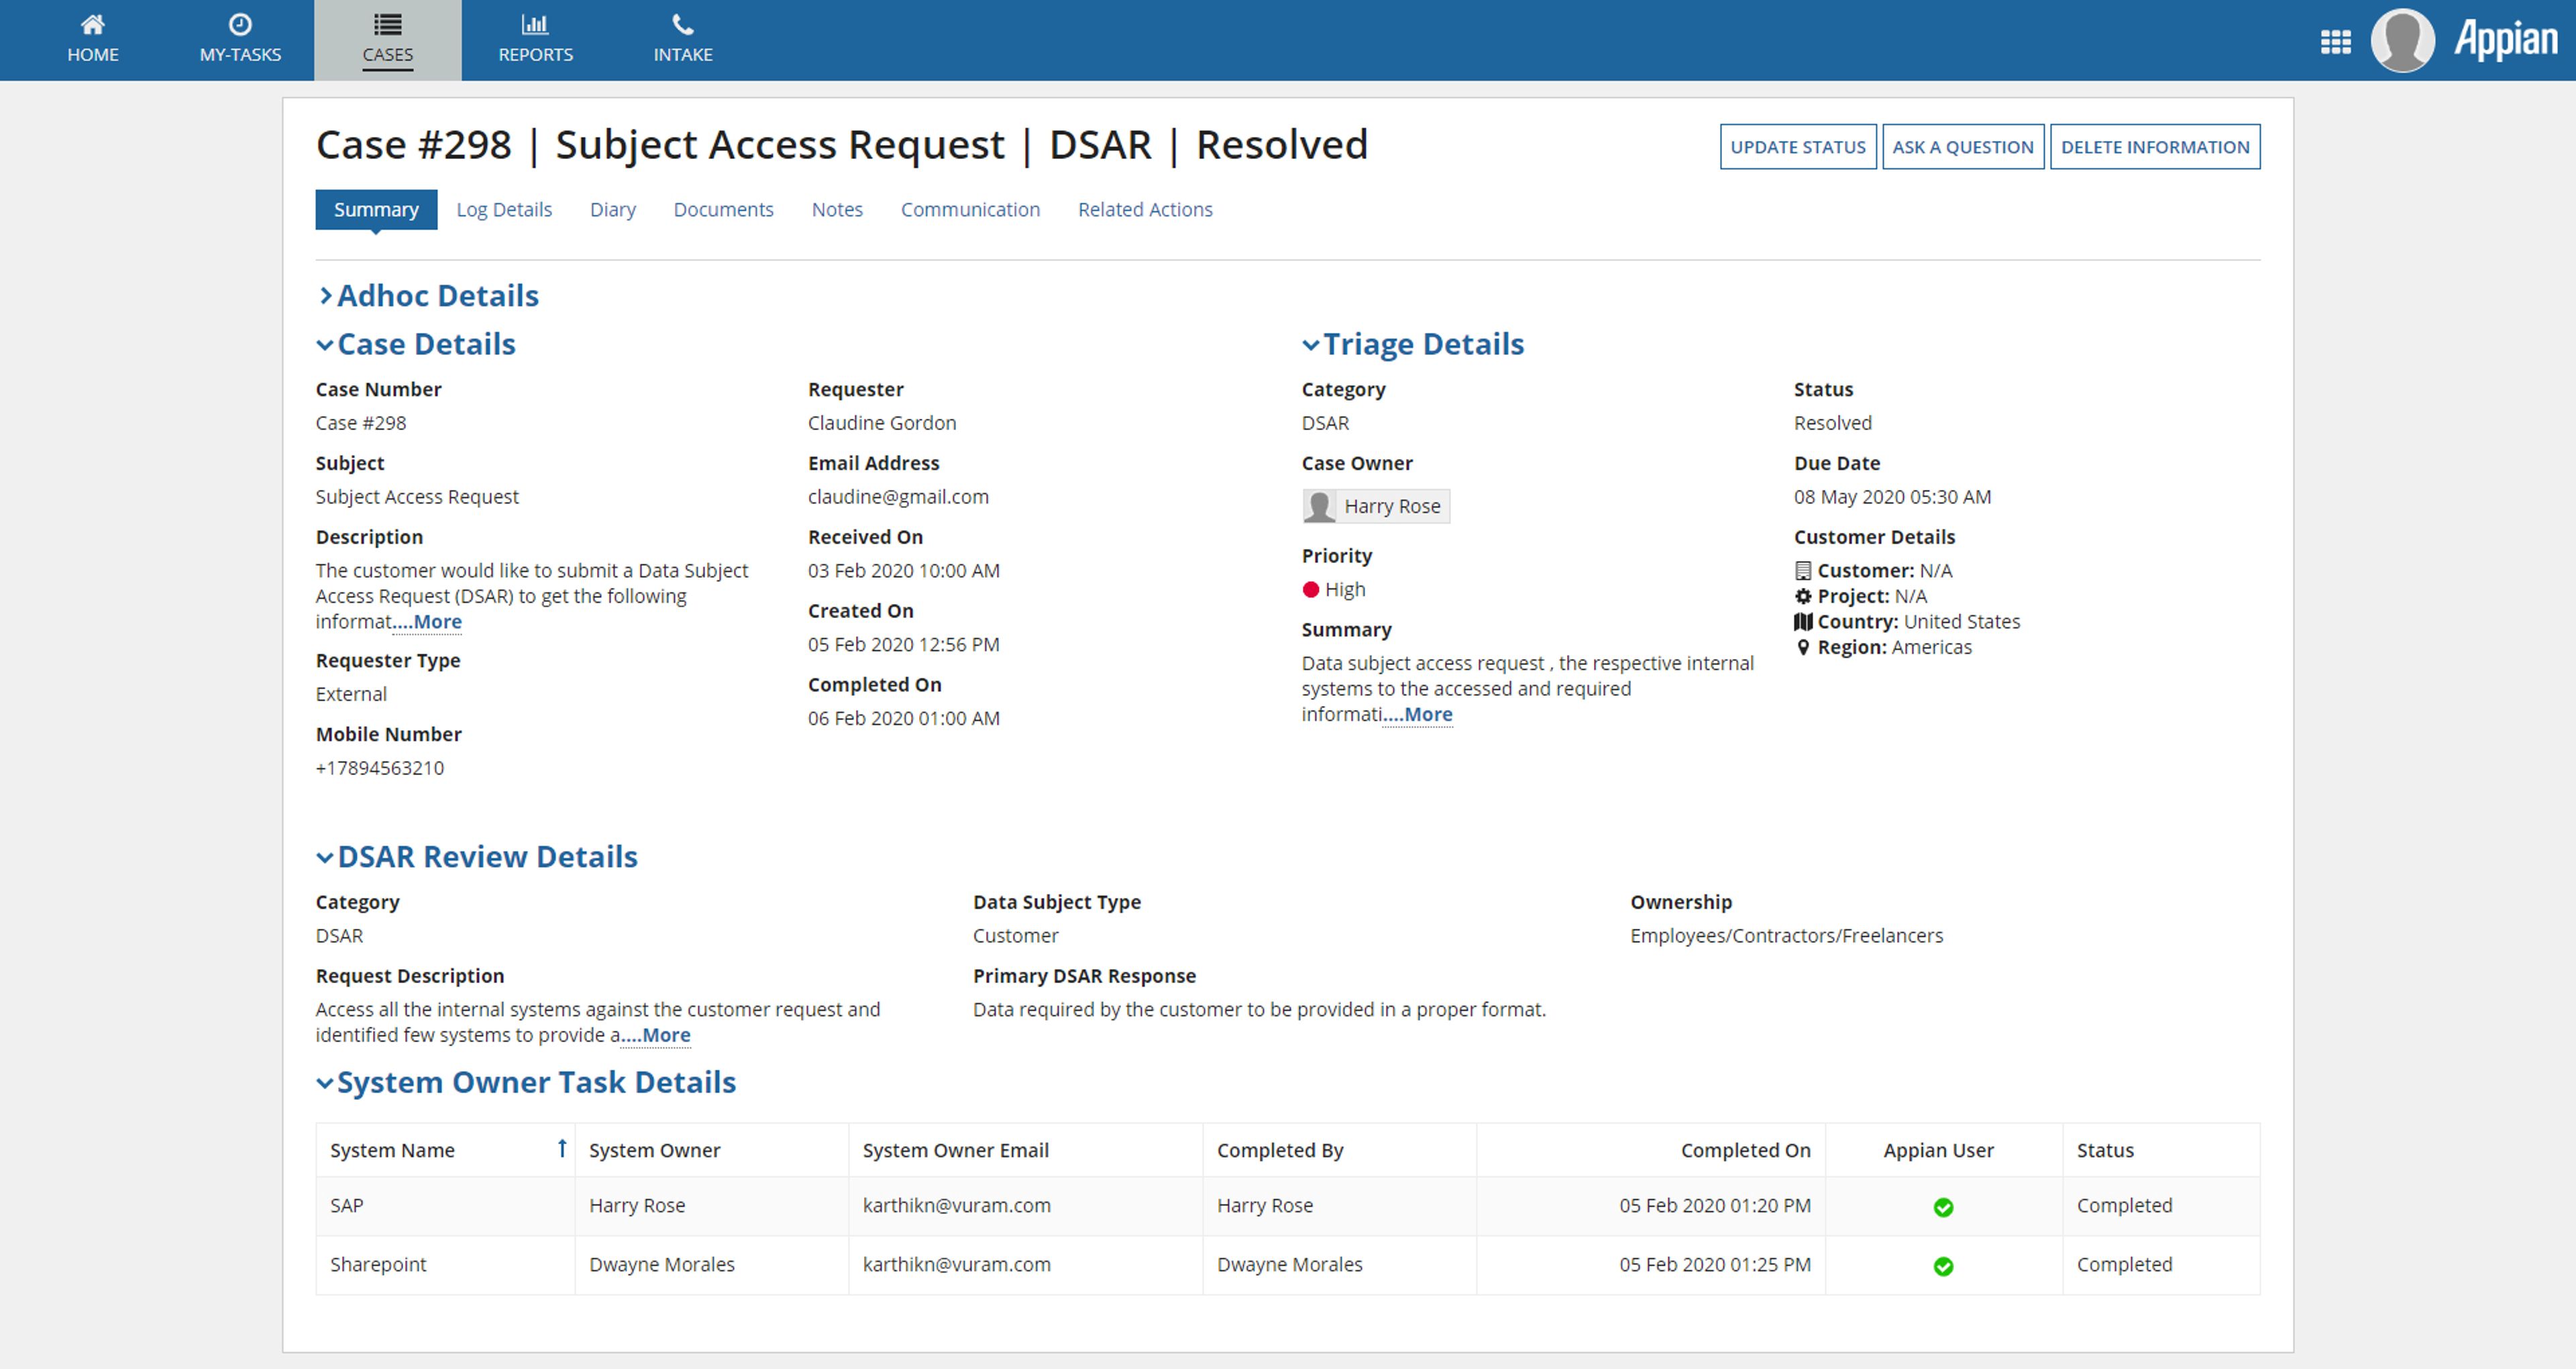Sort by System Name arrow
2576x1369 pixels.
click(562, 1149)
